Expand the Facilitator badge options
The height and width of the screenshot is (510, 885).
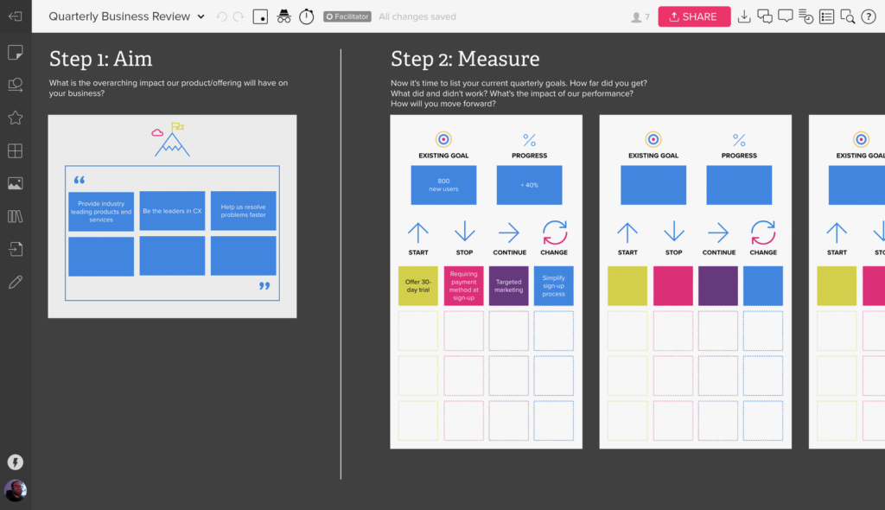tap(347, 16)
